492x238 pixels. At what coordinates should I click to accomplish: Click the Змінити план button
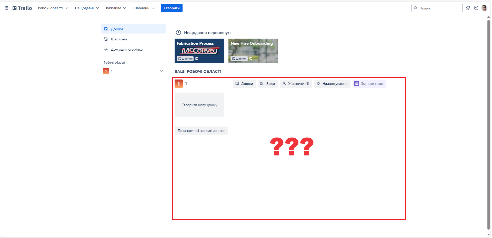(369, 84)
